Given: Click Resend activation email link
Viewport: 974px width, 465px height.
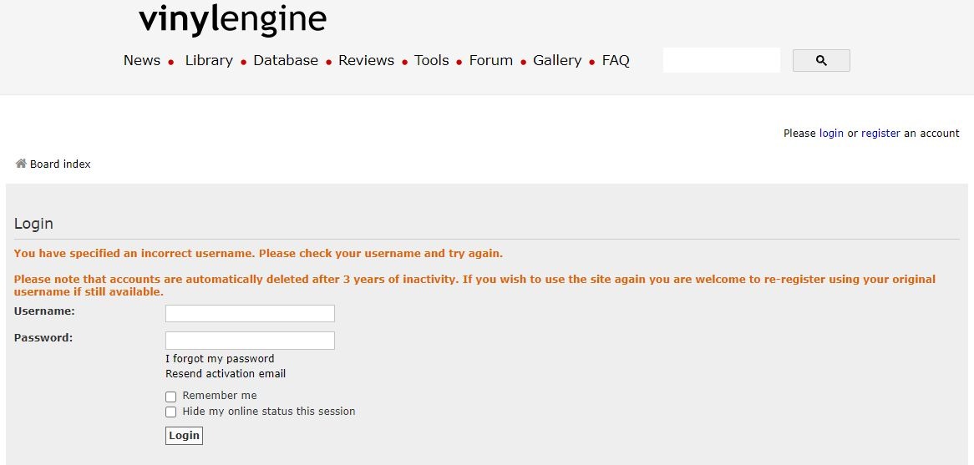Looking at the screenshot, I should pos(226,374).
